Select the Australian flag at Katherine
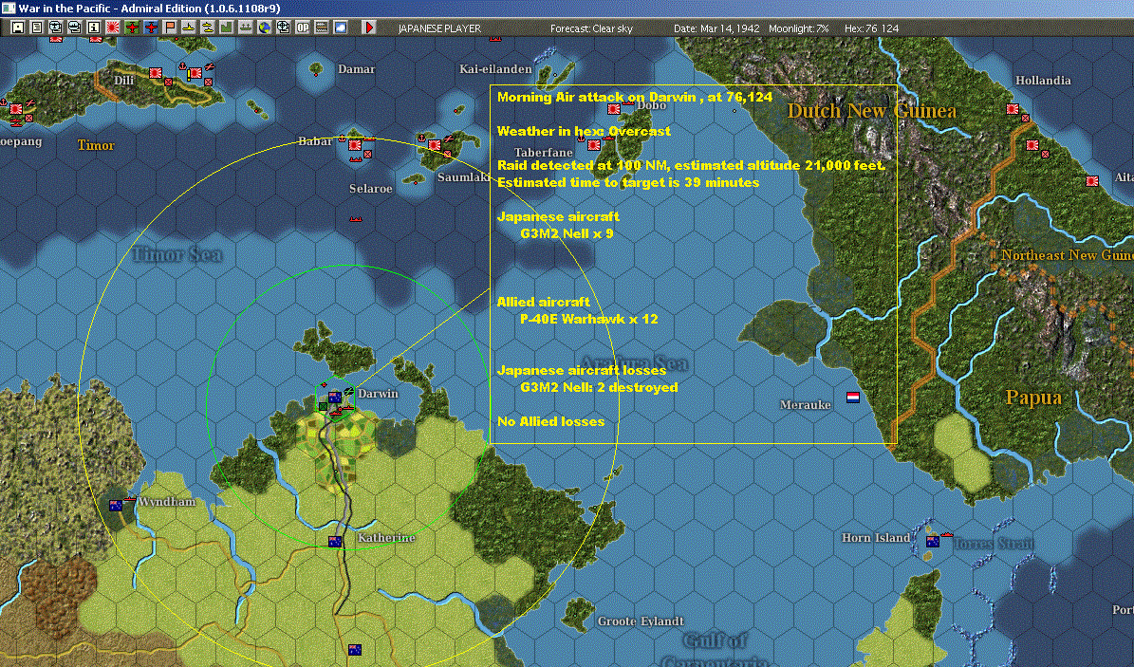The image size is (1134, 667). (x=335, y=541)
